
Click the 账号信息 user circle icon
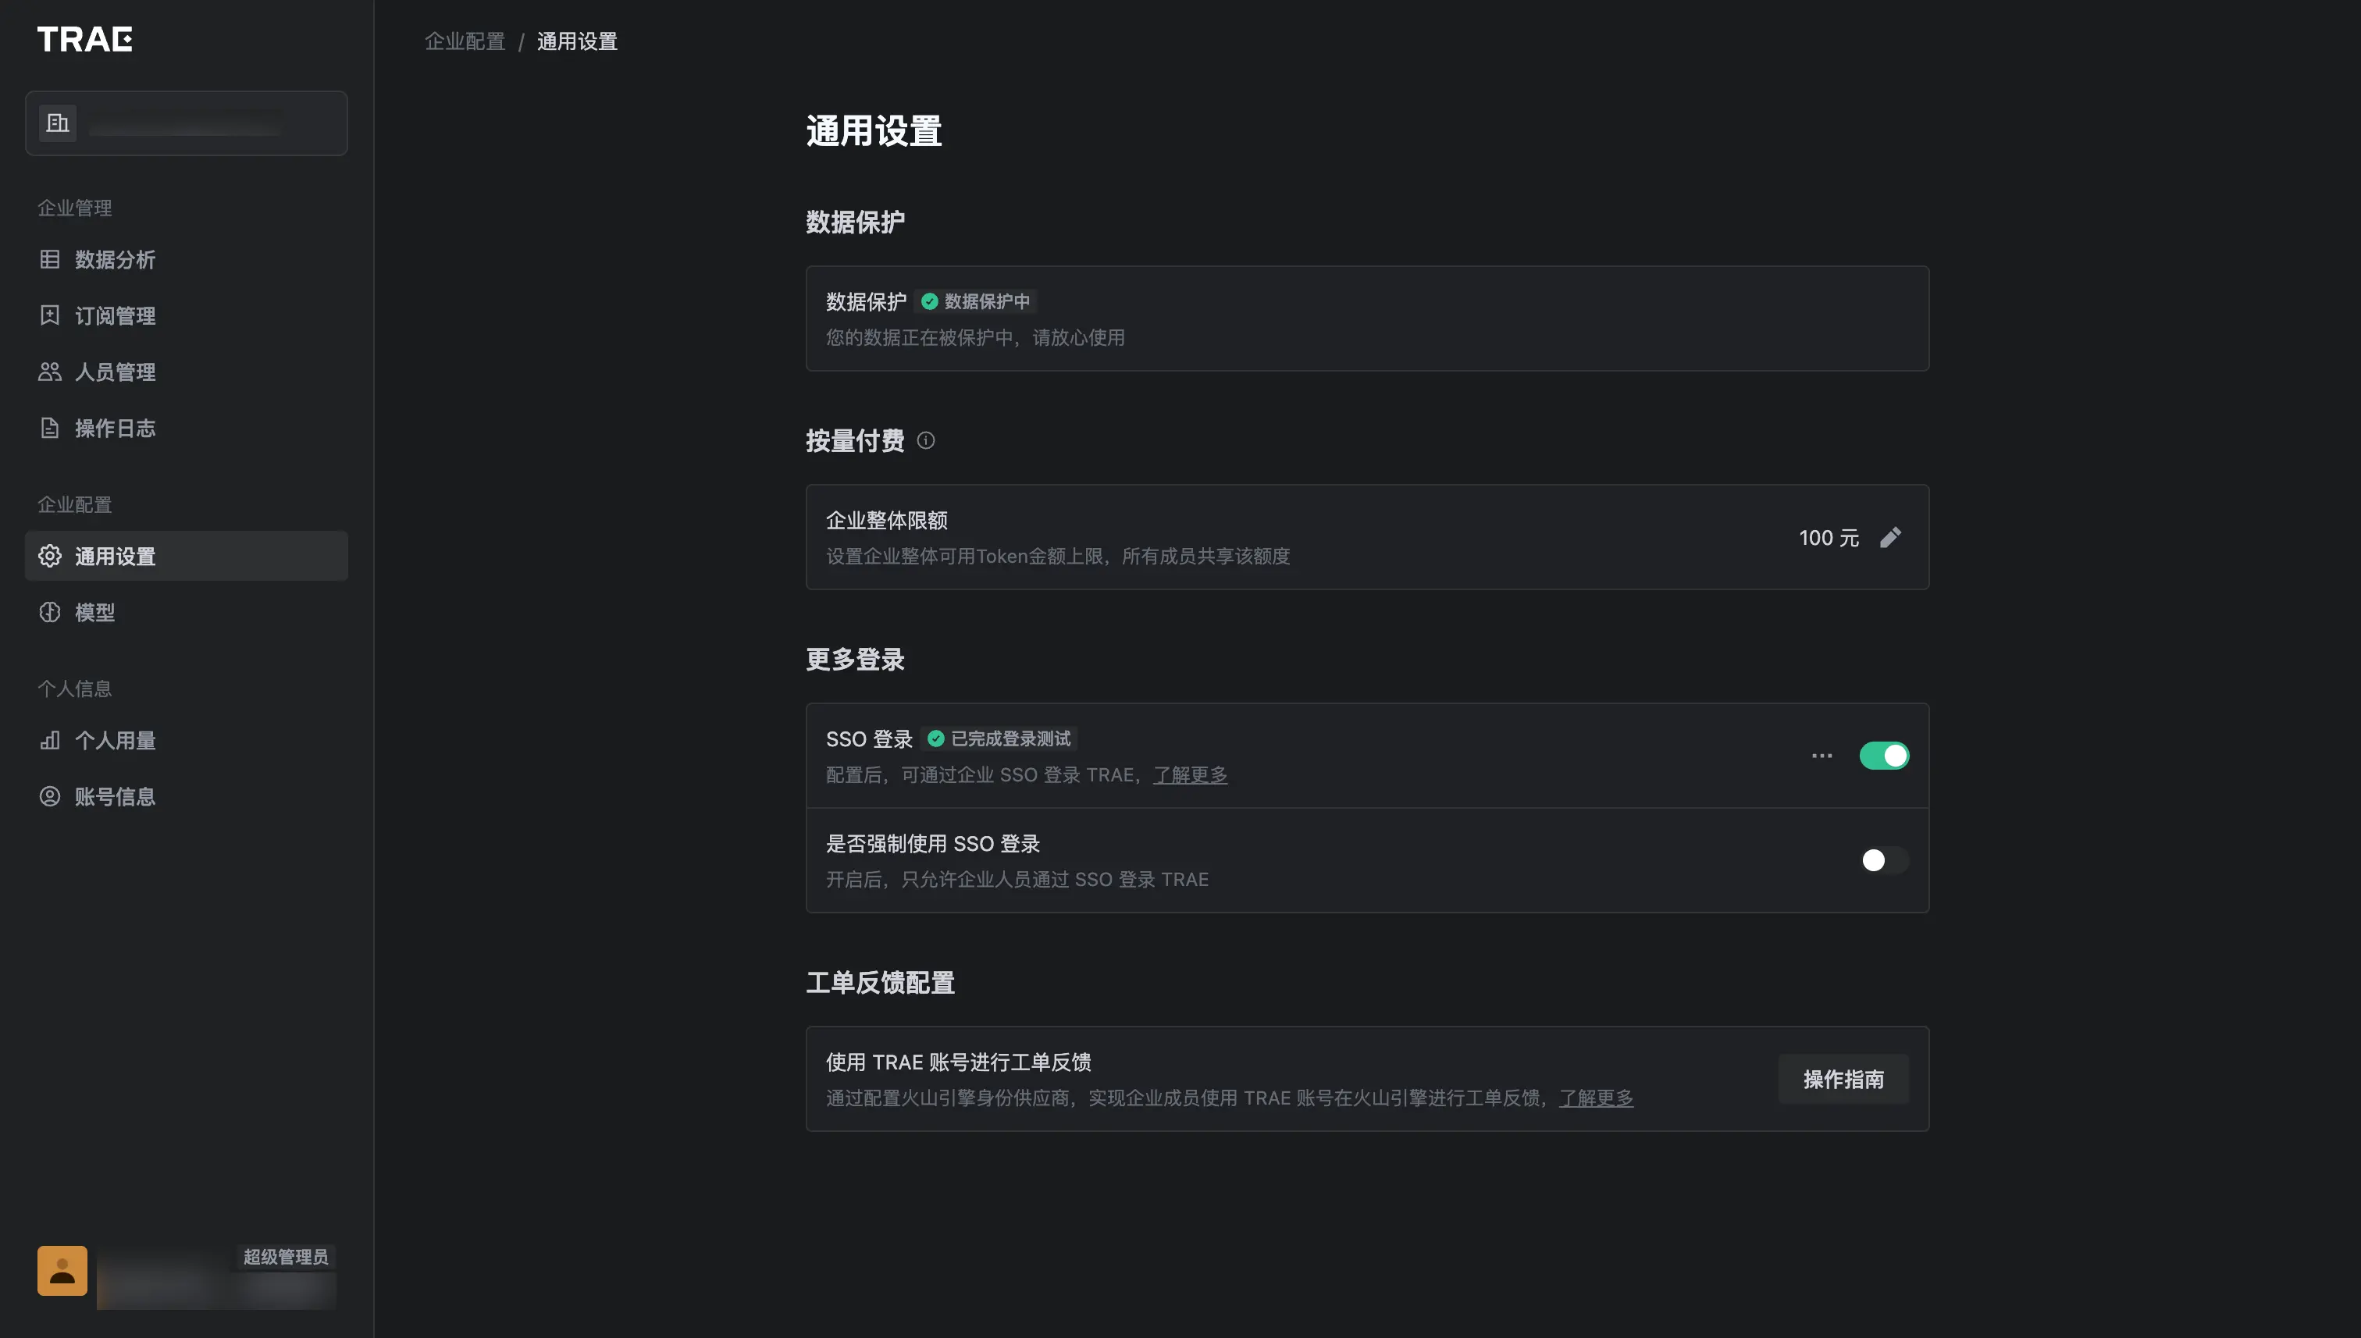(x=50, y=797)
